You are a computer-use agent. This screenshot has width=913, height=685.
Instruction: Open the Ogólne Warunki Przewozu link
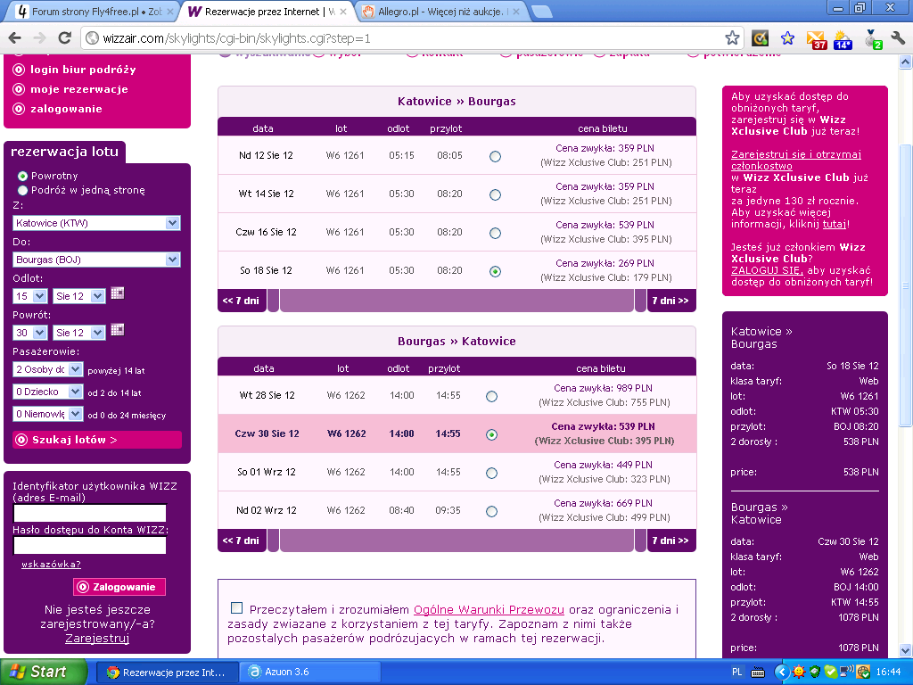click(489, 609)
